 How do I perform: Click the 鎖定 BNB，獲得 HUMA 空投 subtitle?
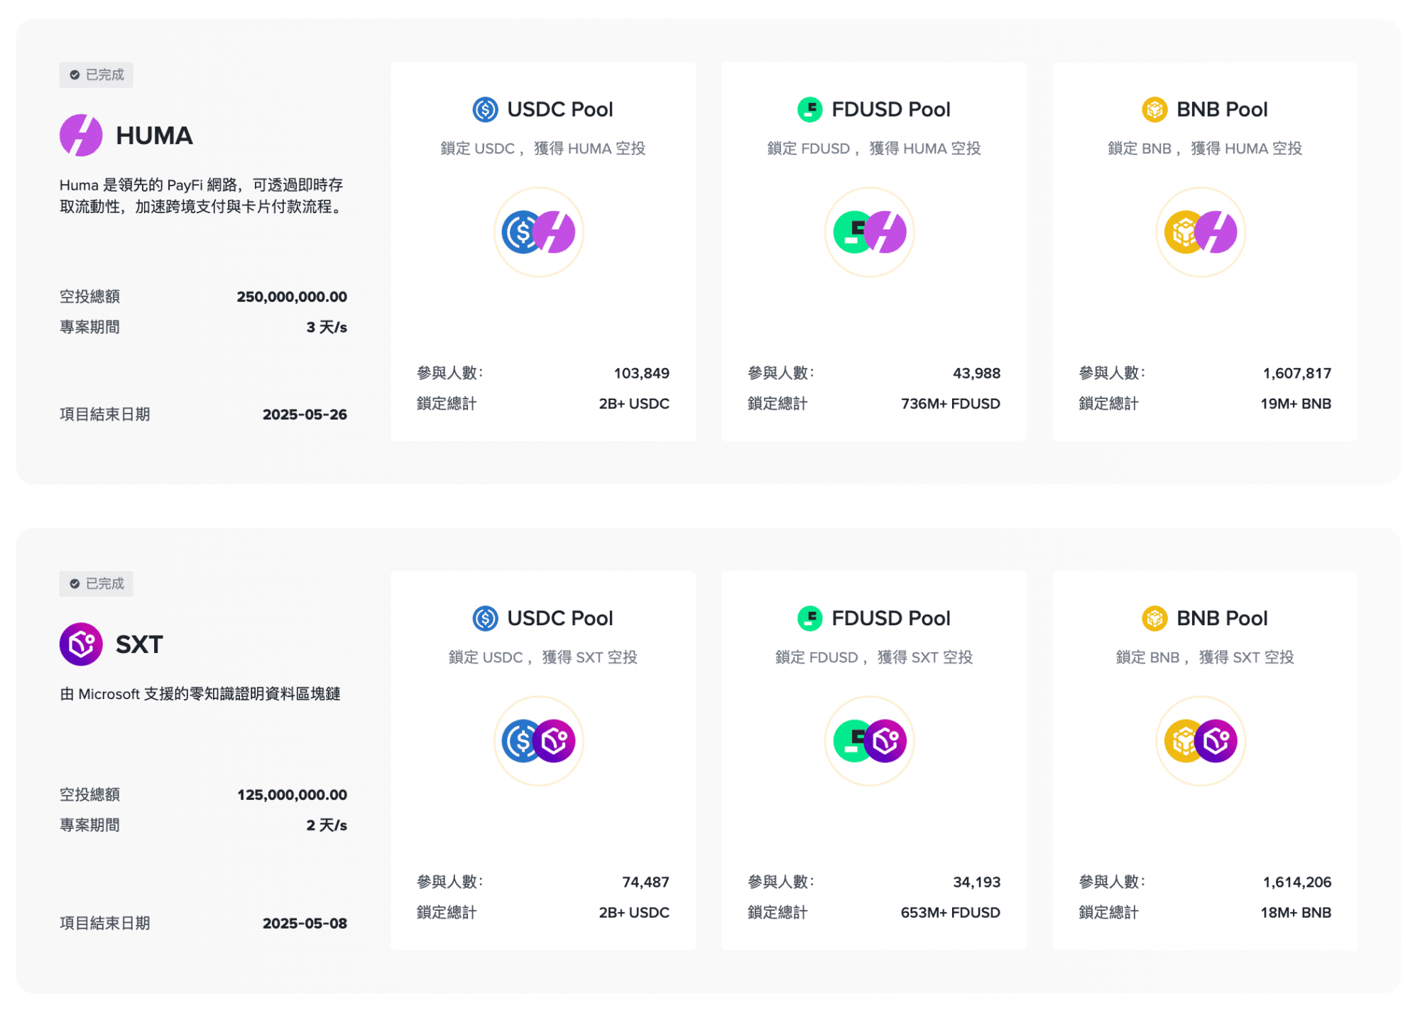pos(1205,149)
